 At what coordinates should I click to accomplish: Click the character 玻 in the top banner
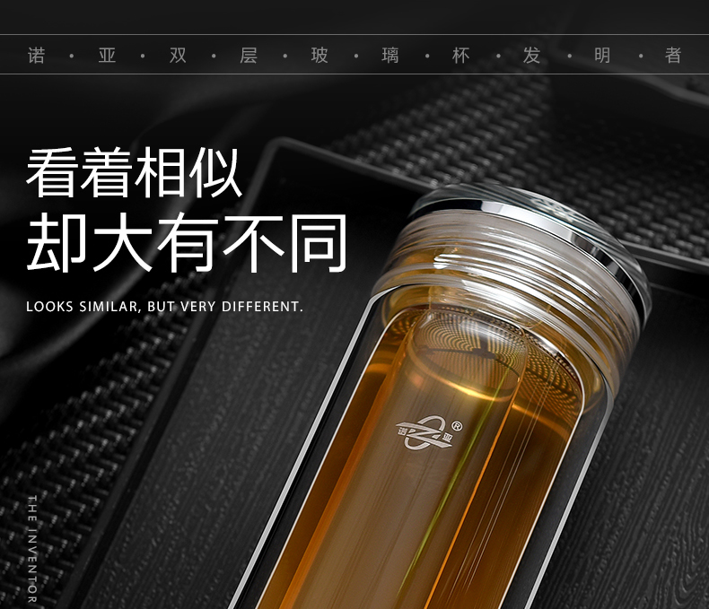(319, 56)
